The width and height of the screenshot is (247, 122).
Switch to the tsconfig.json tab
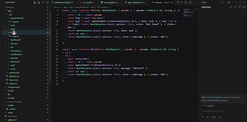[110, 2]
